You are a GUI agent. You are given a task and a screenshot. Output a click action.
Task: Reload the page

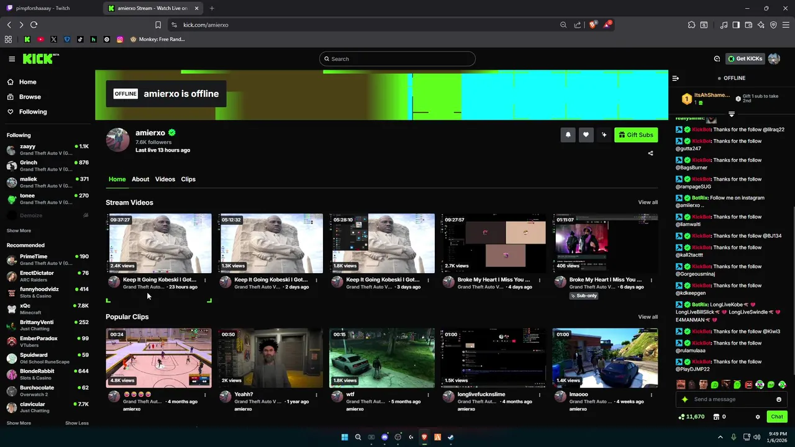[x=34, y=25]
